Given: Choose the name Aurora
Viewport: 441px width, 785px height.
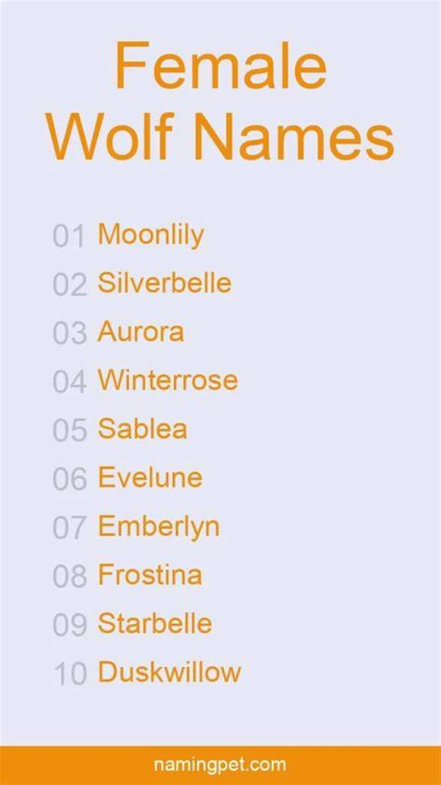Looking at the screenshot, I should [141, 332].
